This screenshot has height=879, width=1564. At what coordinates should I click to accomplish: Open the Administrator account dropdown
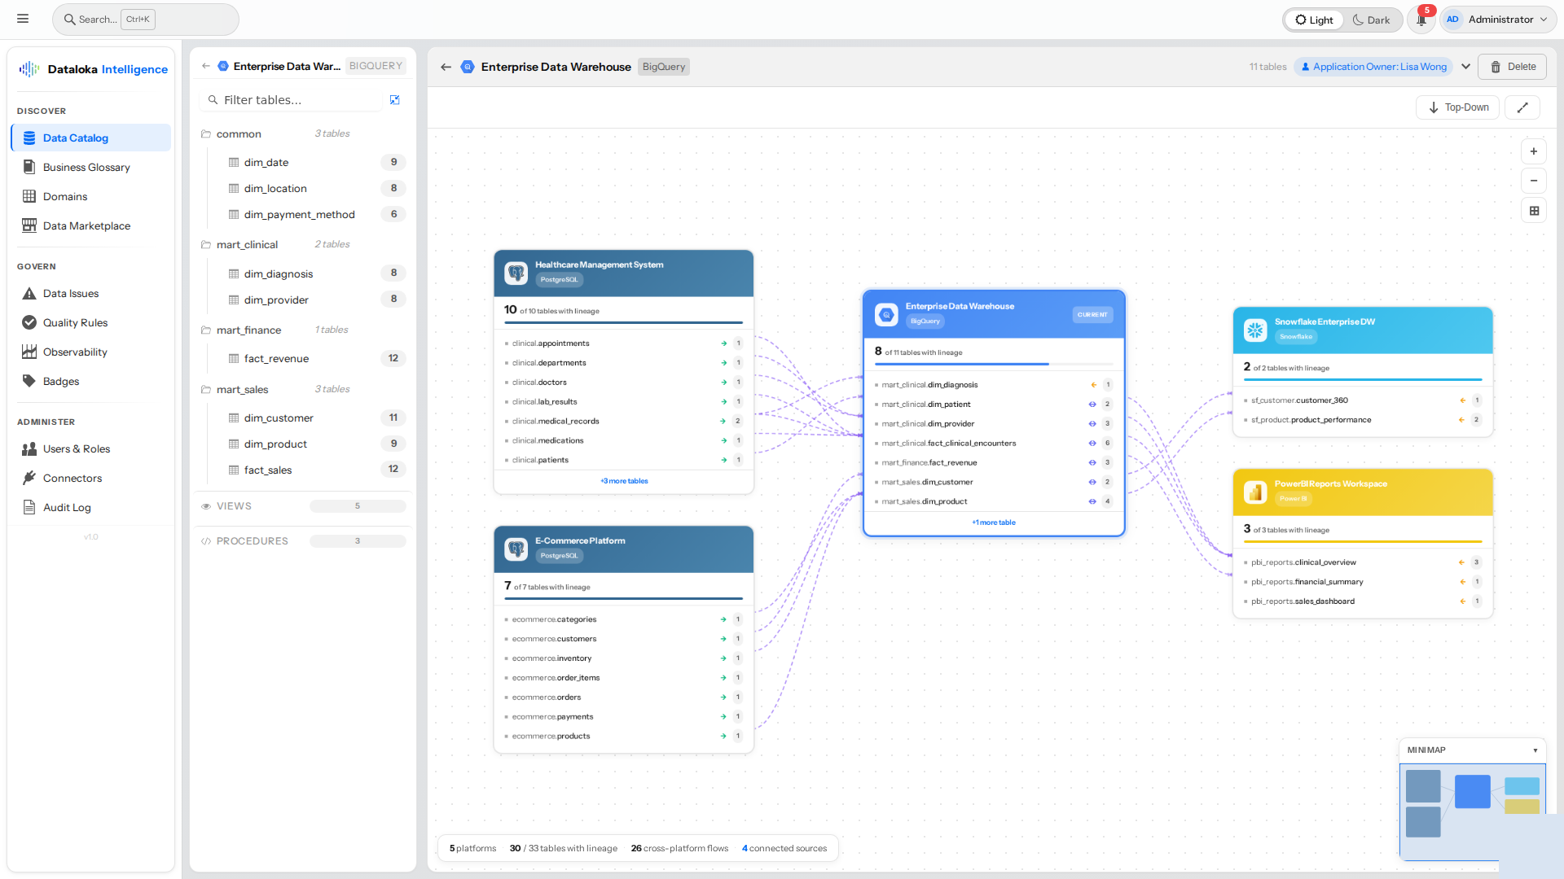pos(1498,19)
